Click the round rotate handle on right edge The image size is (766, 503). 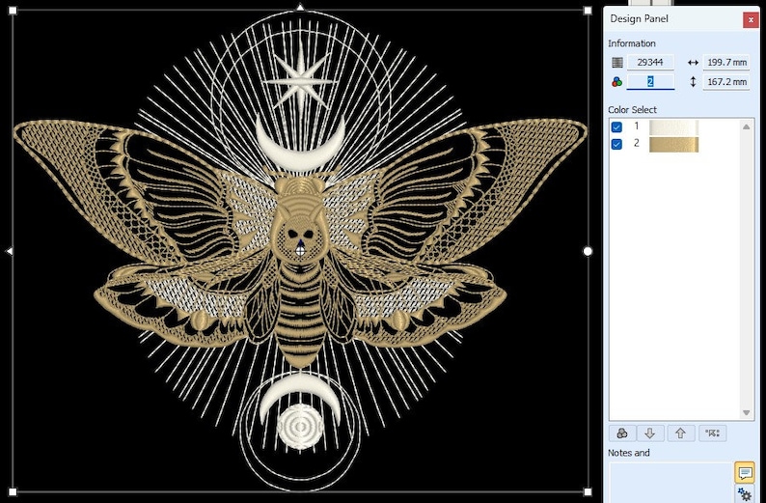tap(588, 251)
